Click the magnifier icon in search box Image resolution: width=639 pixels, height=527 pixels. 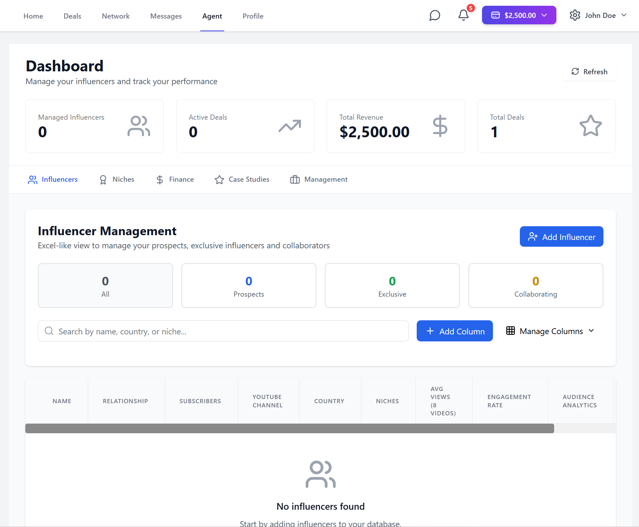[x=49, y=331]
